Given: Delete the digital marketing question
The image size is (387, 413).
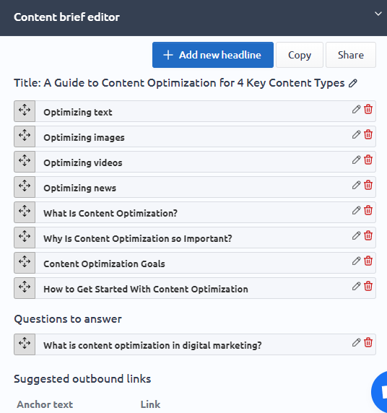Looking at the screenshot, I should pos(368,342).
